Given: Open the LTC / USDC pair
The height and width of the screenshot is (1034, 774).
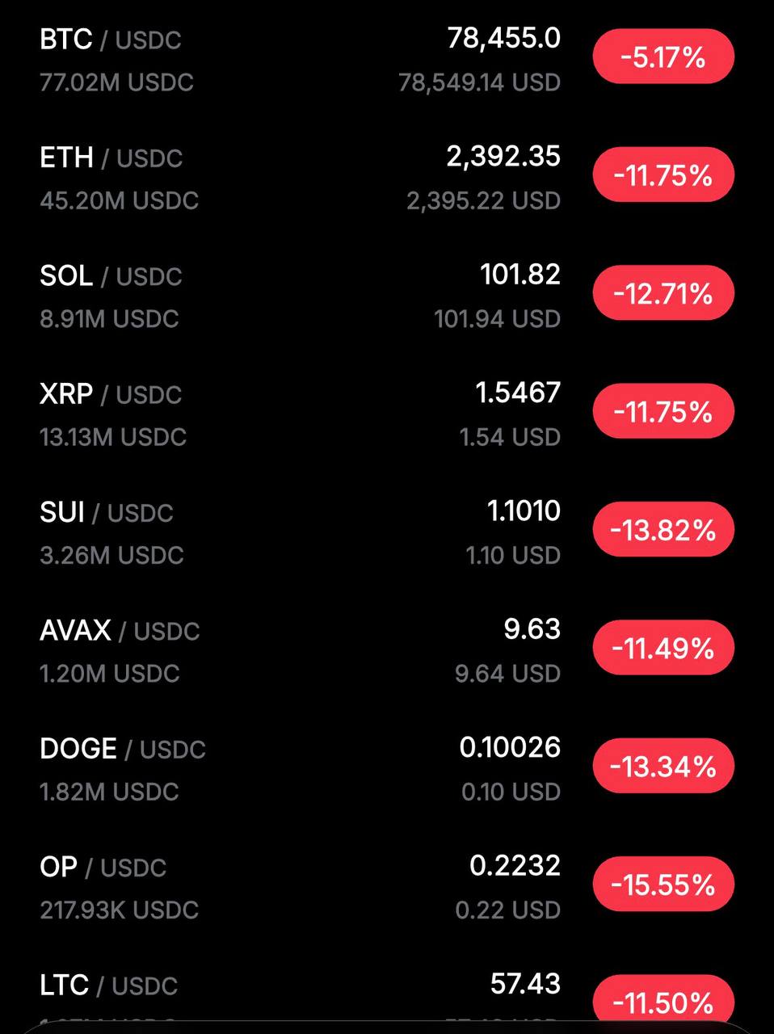Looking at the screenshot, I should click(x=108, y=985).
